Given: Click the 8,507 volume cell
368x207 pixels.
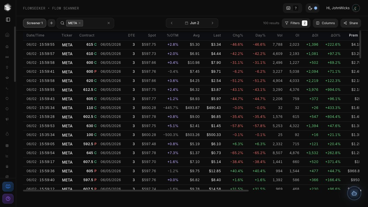Looking at the screenshot, I should tap(277, 153).
